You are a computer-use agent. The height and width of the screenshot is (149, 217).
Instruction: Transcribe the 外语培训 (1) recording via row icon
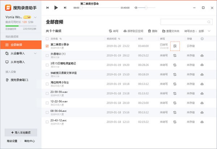click(x=175, y=55)
